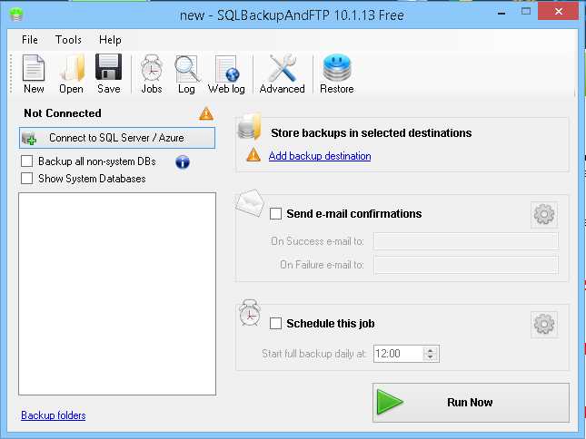This screenshot has height=439, width=586.
Task: Check the Schedule this job checkbox
Action: pyautogui.click(x=276, y=324)
